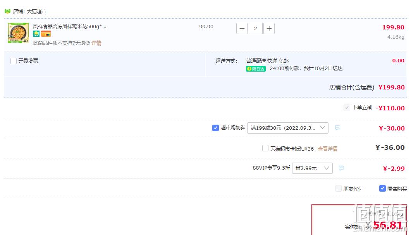Click the unit price 99.90
This screenshot has height=235, width=411.
point(206,26)
